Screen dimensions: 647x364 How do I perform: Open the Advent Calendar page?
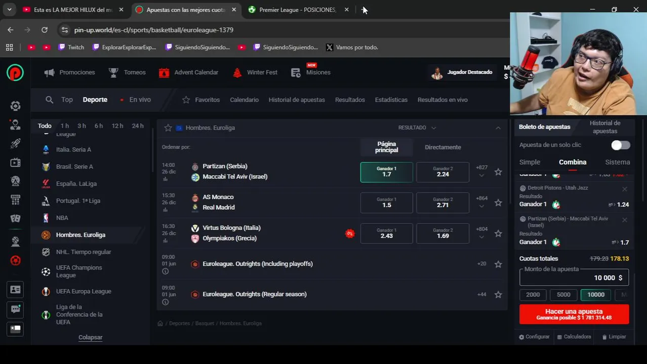(188, 72)
